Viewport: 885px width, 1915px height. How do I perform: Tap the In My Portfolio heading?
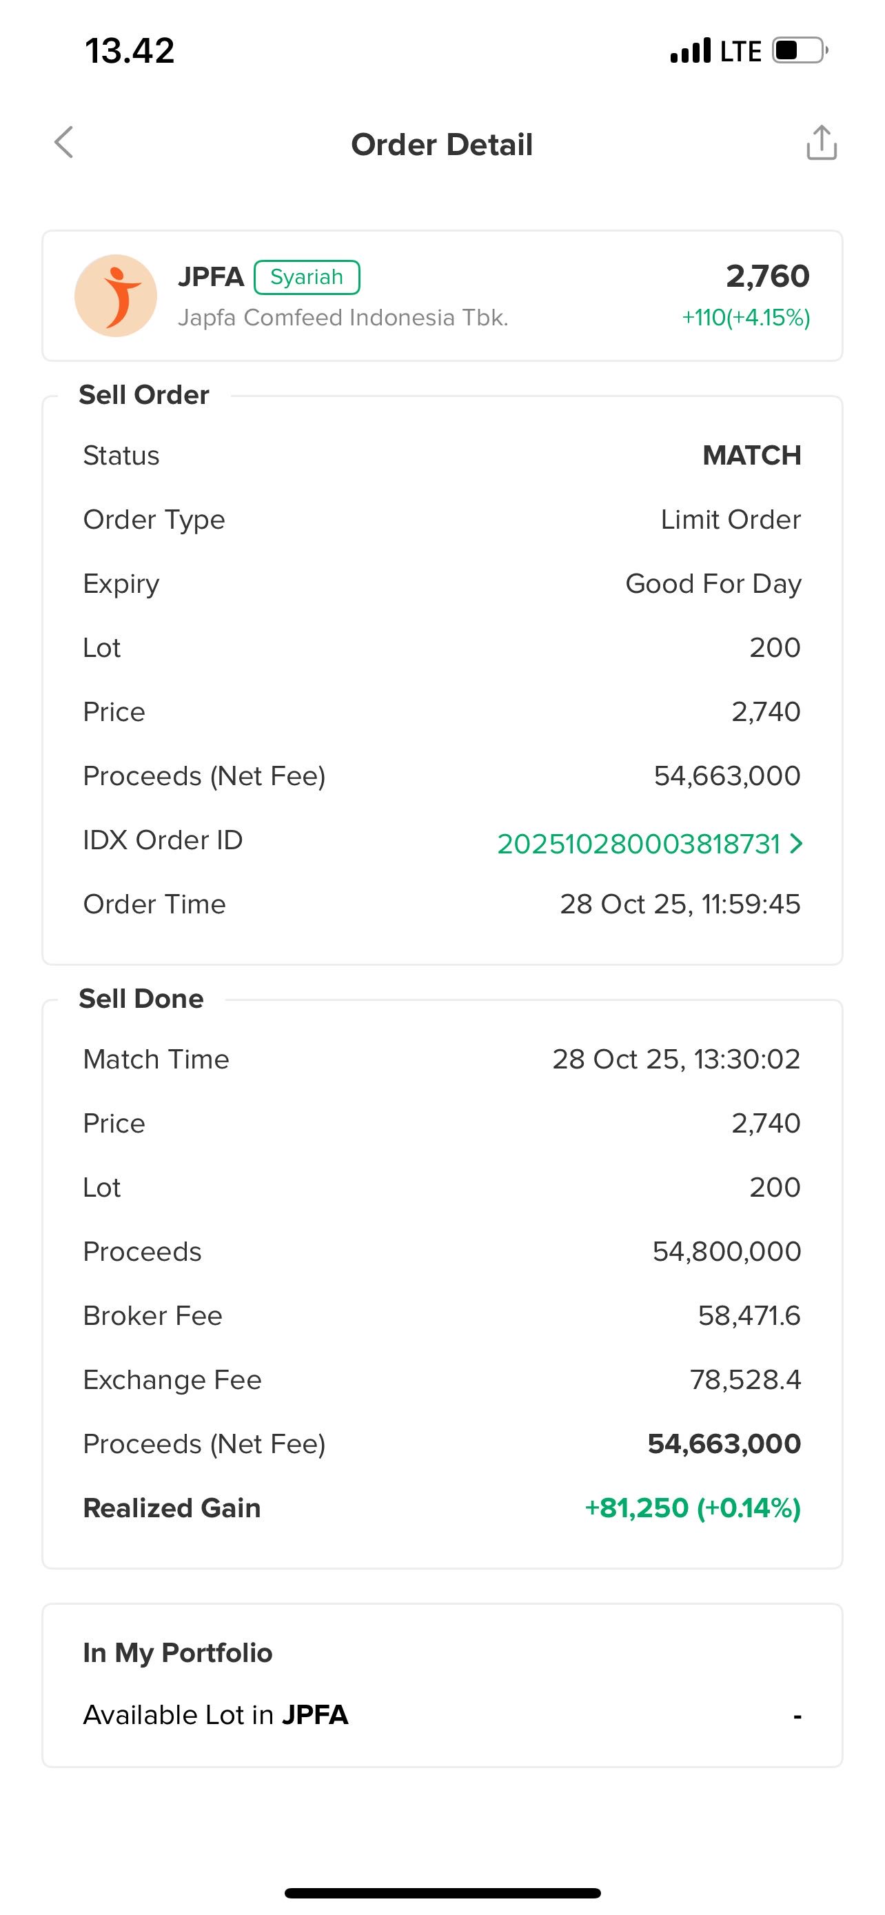point(178,1652)
